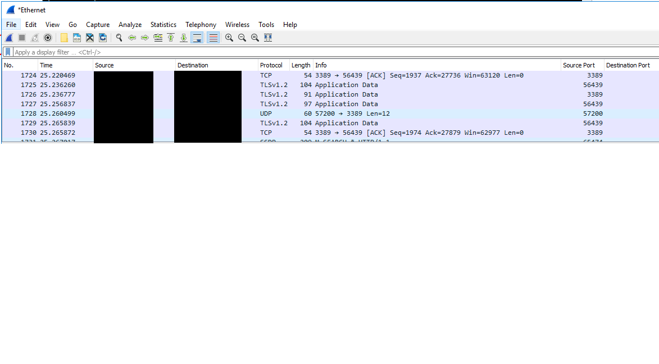Viewport: 659px width, 364px height.
Task: Open capture options gear icon
Action: 48,38
